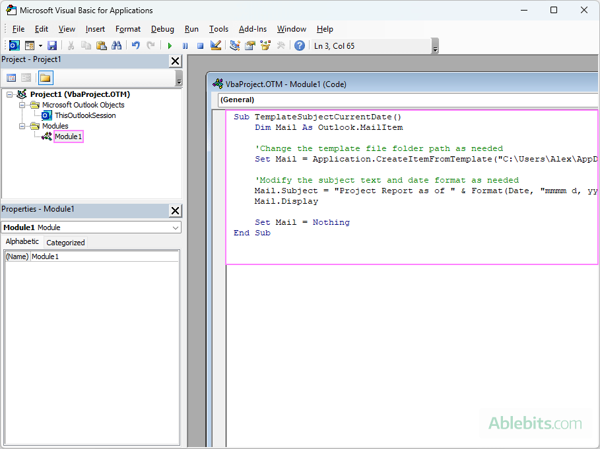Maximize the VBA editor window
The image size is (600, 449).
click(554, 11)
